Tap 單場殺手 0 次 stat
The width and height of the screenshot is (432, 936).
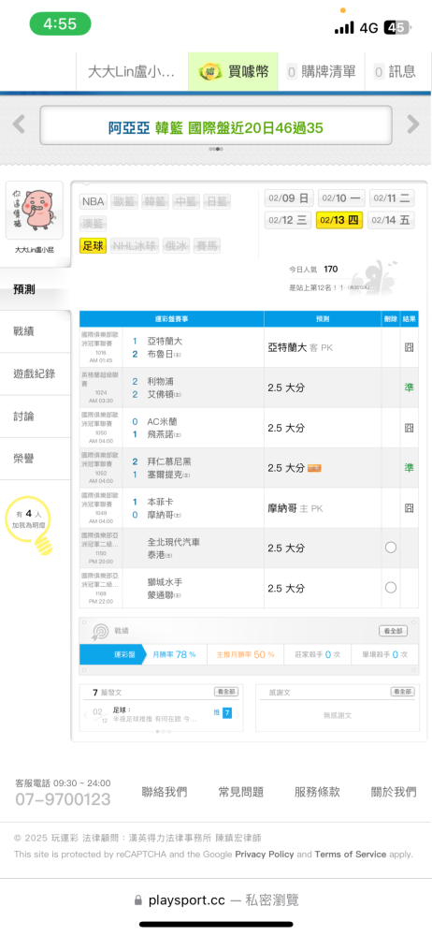point(385,654)
